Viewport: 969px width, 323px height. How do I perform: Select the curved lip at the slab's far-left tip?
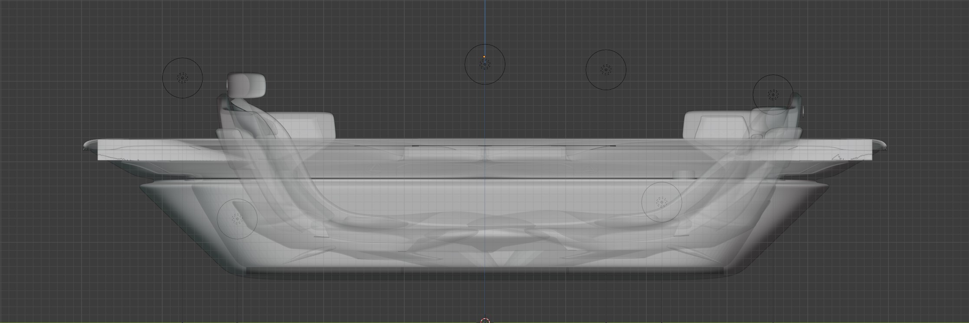(89, 145)
